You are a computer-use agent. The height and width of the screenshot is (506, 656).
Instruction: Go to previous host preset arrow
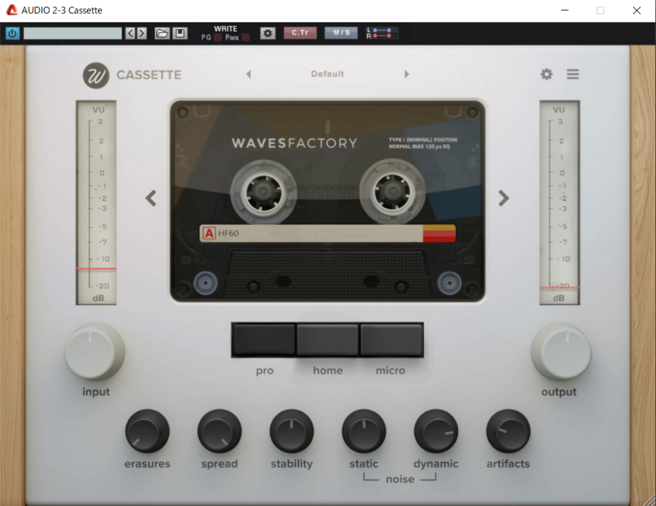point(130,33)
